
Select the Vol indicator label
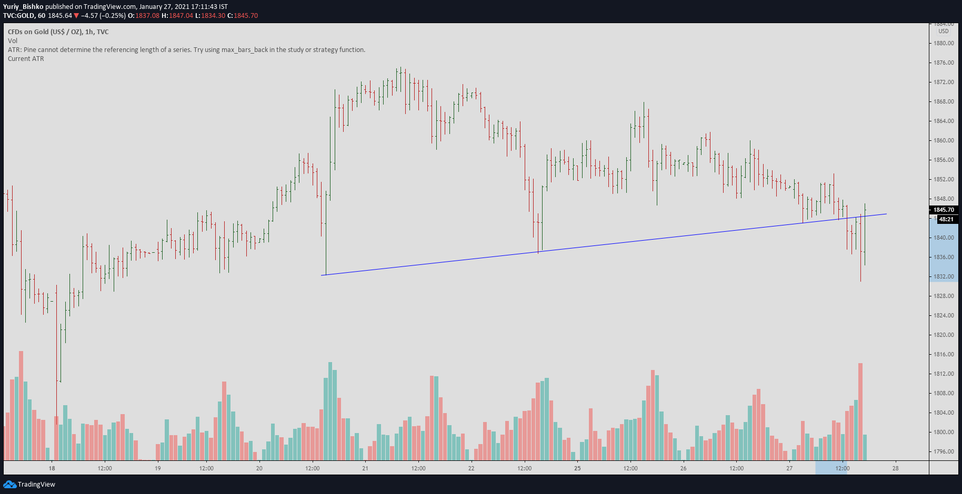click(x=13, y=40)
